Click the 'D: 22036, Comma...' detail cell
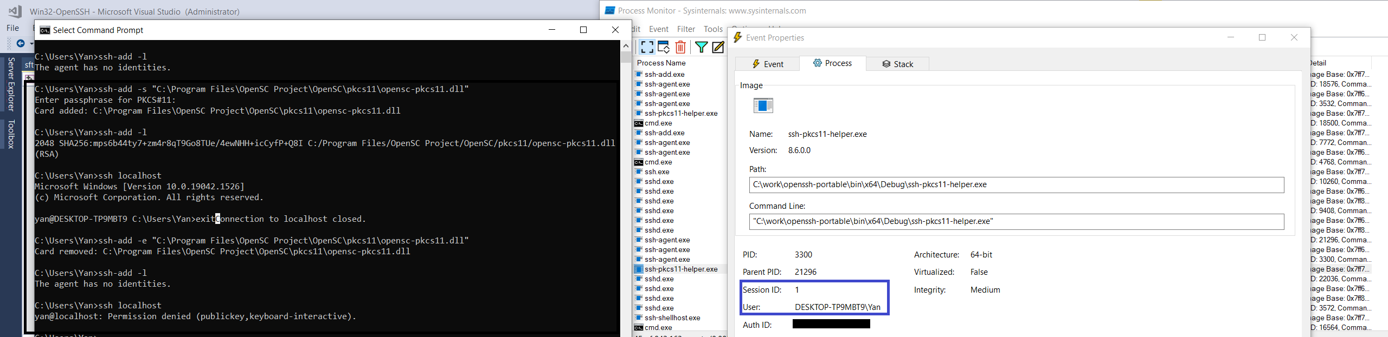1388x337 pixels. (1341, 279)
